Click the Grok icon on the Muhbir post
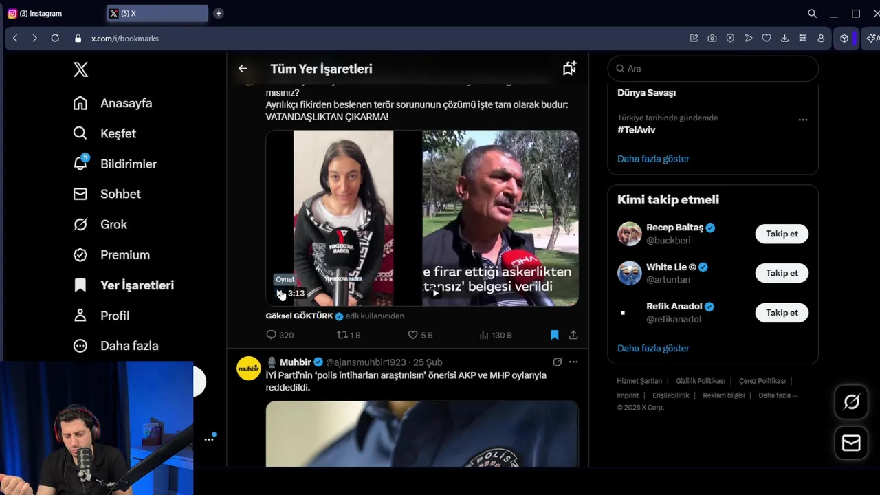Viewport: 880px width, 495px height. click(557, 362)
